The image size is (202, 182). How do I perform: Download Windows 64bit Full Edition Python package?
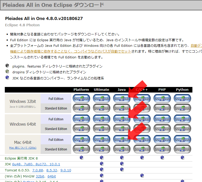pyautogui.click(x=182, y=119)
